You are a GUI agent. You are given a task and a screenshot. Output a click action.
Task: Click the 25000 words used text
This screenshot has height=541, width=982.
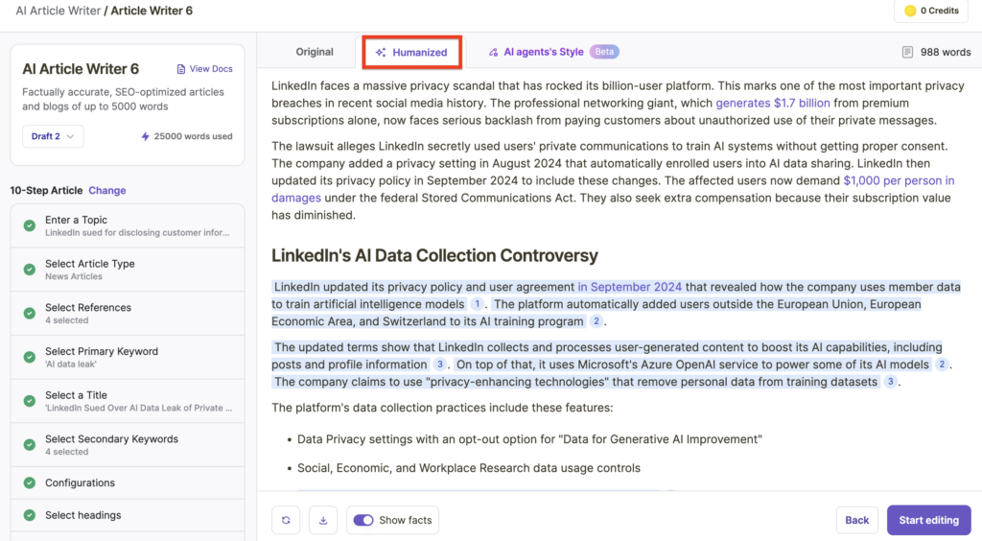point(193,136)
